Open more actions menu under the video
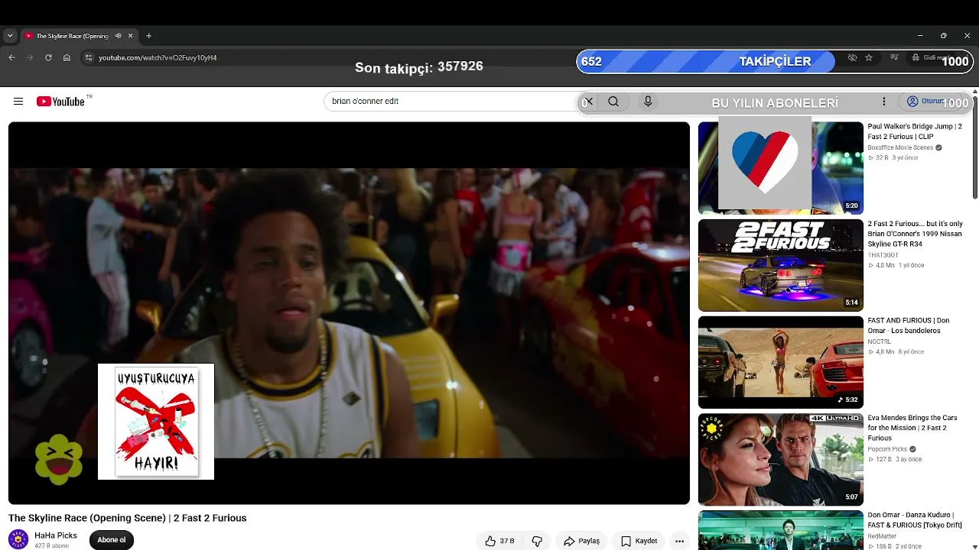This screenshot has height=550, width=979. coord(679,541)
